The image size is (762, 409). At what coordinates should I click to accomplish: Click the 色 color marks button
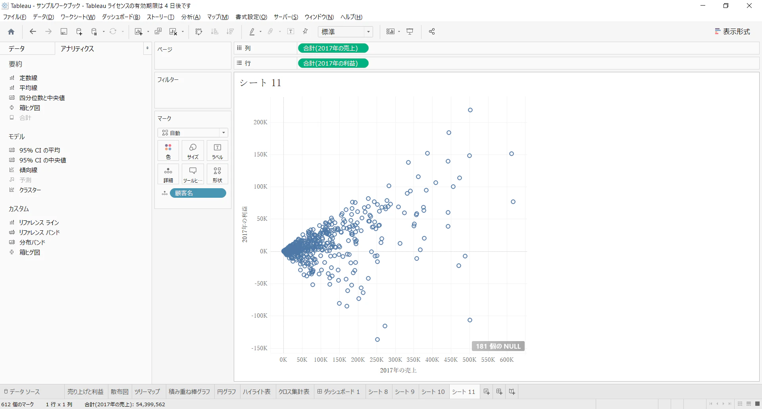tap(168, 151)
